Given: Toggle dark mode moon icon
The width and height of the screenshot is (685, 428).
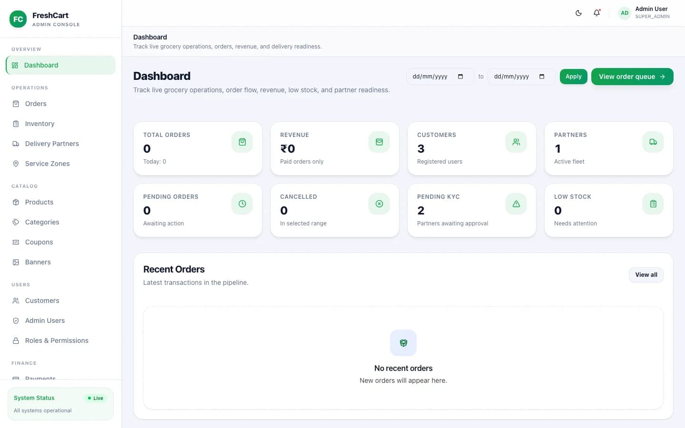Looking at the screenshot, I should click(x=578, y=13).
